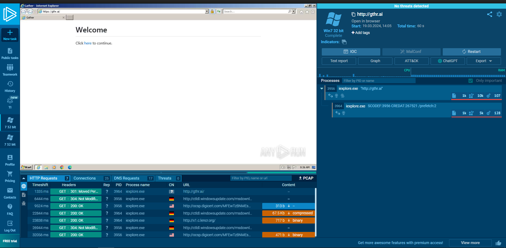Open the Public tasks sidebar icon
The image size is (506, 248).
pos(10,54)
